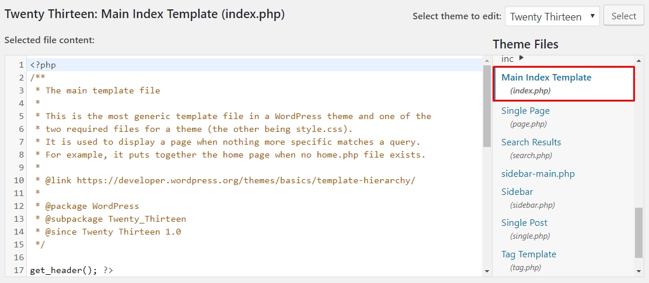This screenshot has width=649, height=283.
Task: Place cursor on the get_header() line
Action: coord(71,270)
